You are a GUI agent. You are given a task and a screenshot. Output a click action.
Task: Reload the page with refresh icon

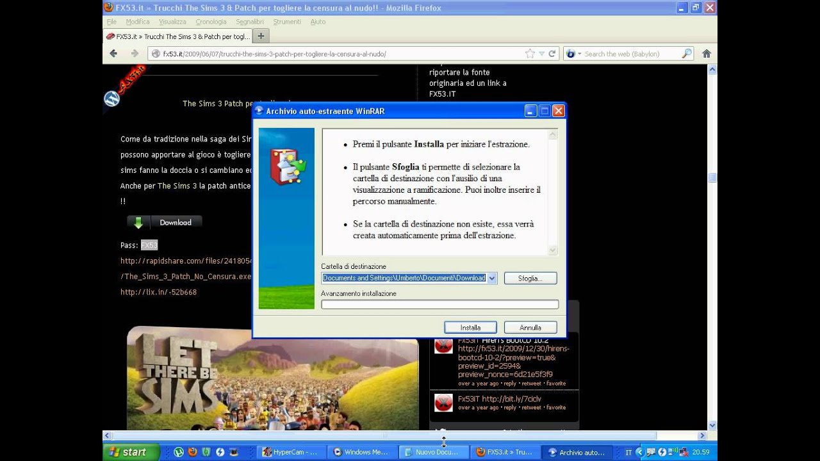click(x=552, y=54)
